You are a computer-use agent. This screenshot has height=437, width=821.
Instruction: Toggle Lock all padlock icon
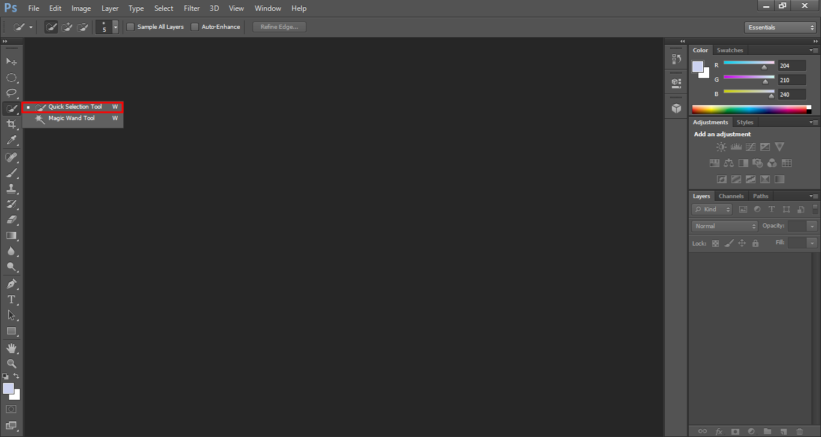[x=755, y=243]
